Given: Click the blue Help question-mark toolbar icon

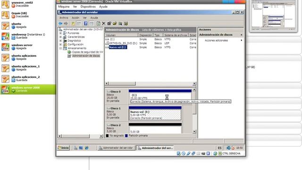Looking at the screenshot, I should point(86,24).
